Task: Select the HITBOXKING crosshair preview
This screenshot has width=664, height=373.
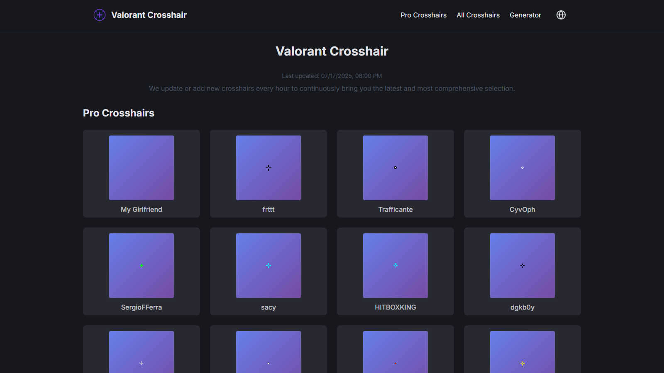Action: tap(395, 266)
